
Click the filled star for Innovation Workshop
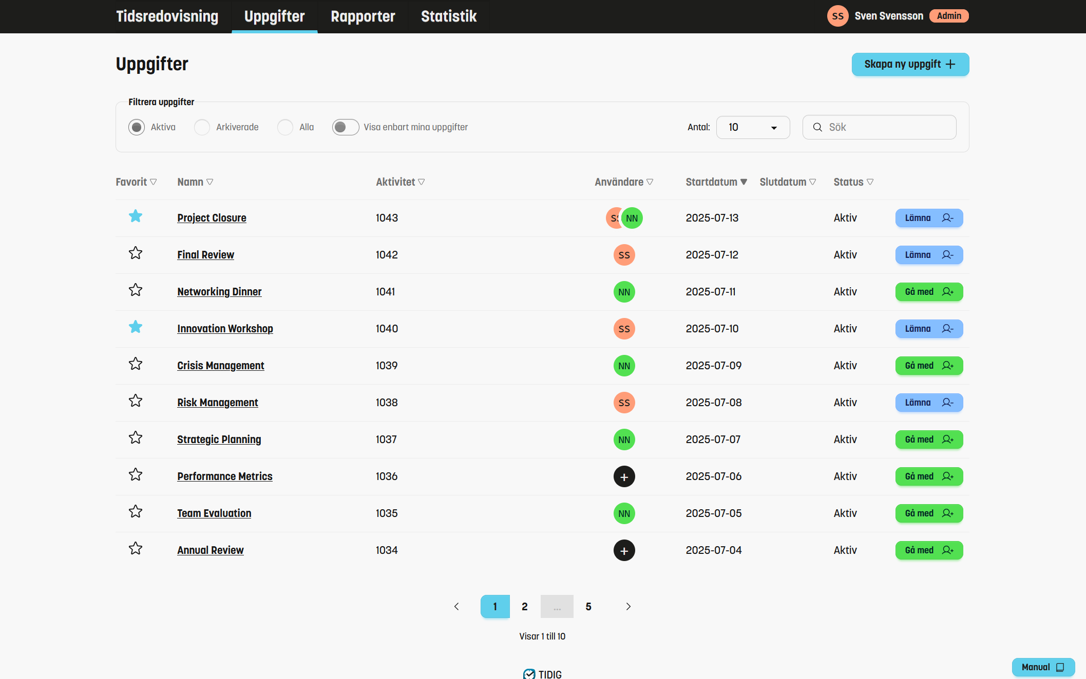(x=136, y=327)
